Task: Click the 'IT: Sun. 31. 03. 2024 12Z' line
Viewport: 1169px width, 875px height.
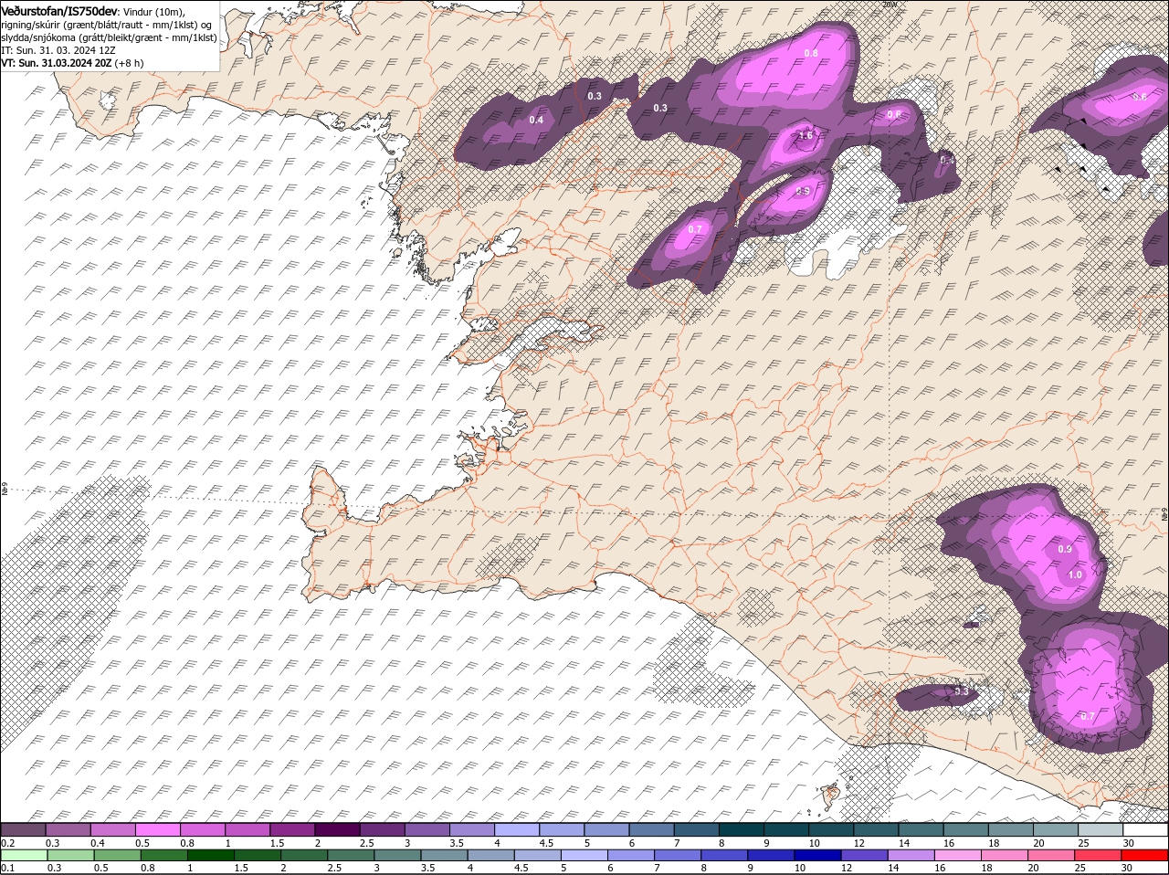Action: [58, 50]
